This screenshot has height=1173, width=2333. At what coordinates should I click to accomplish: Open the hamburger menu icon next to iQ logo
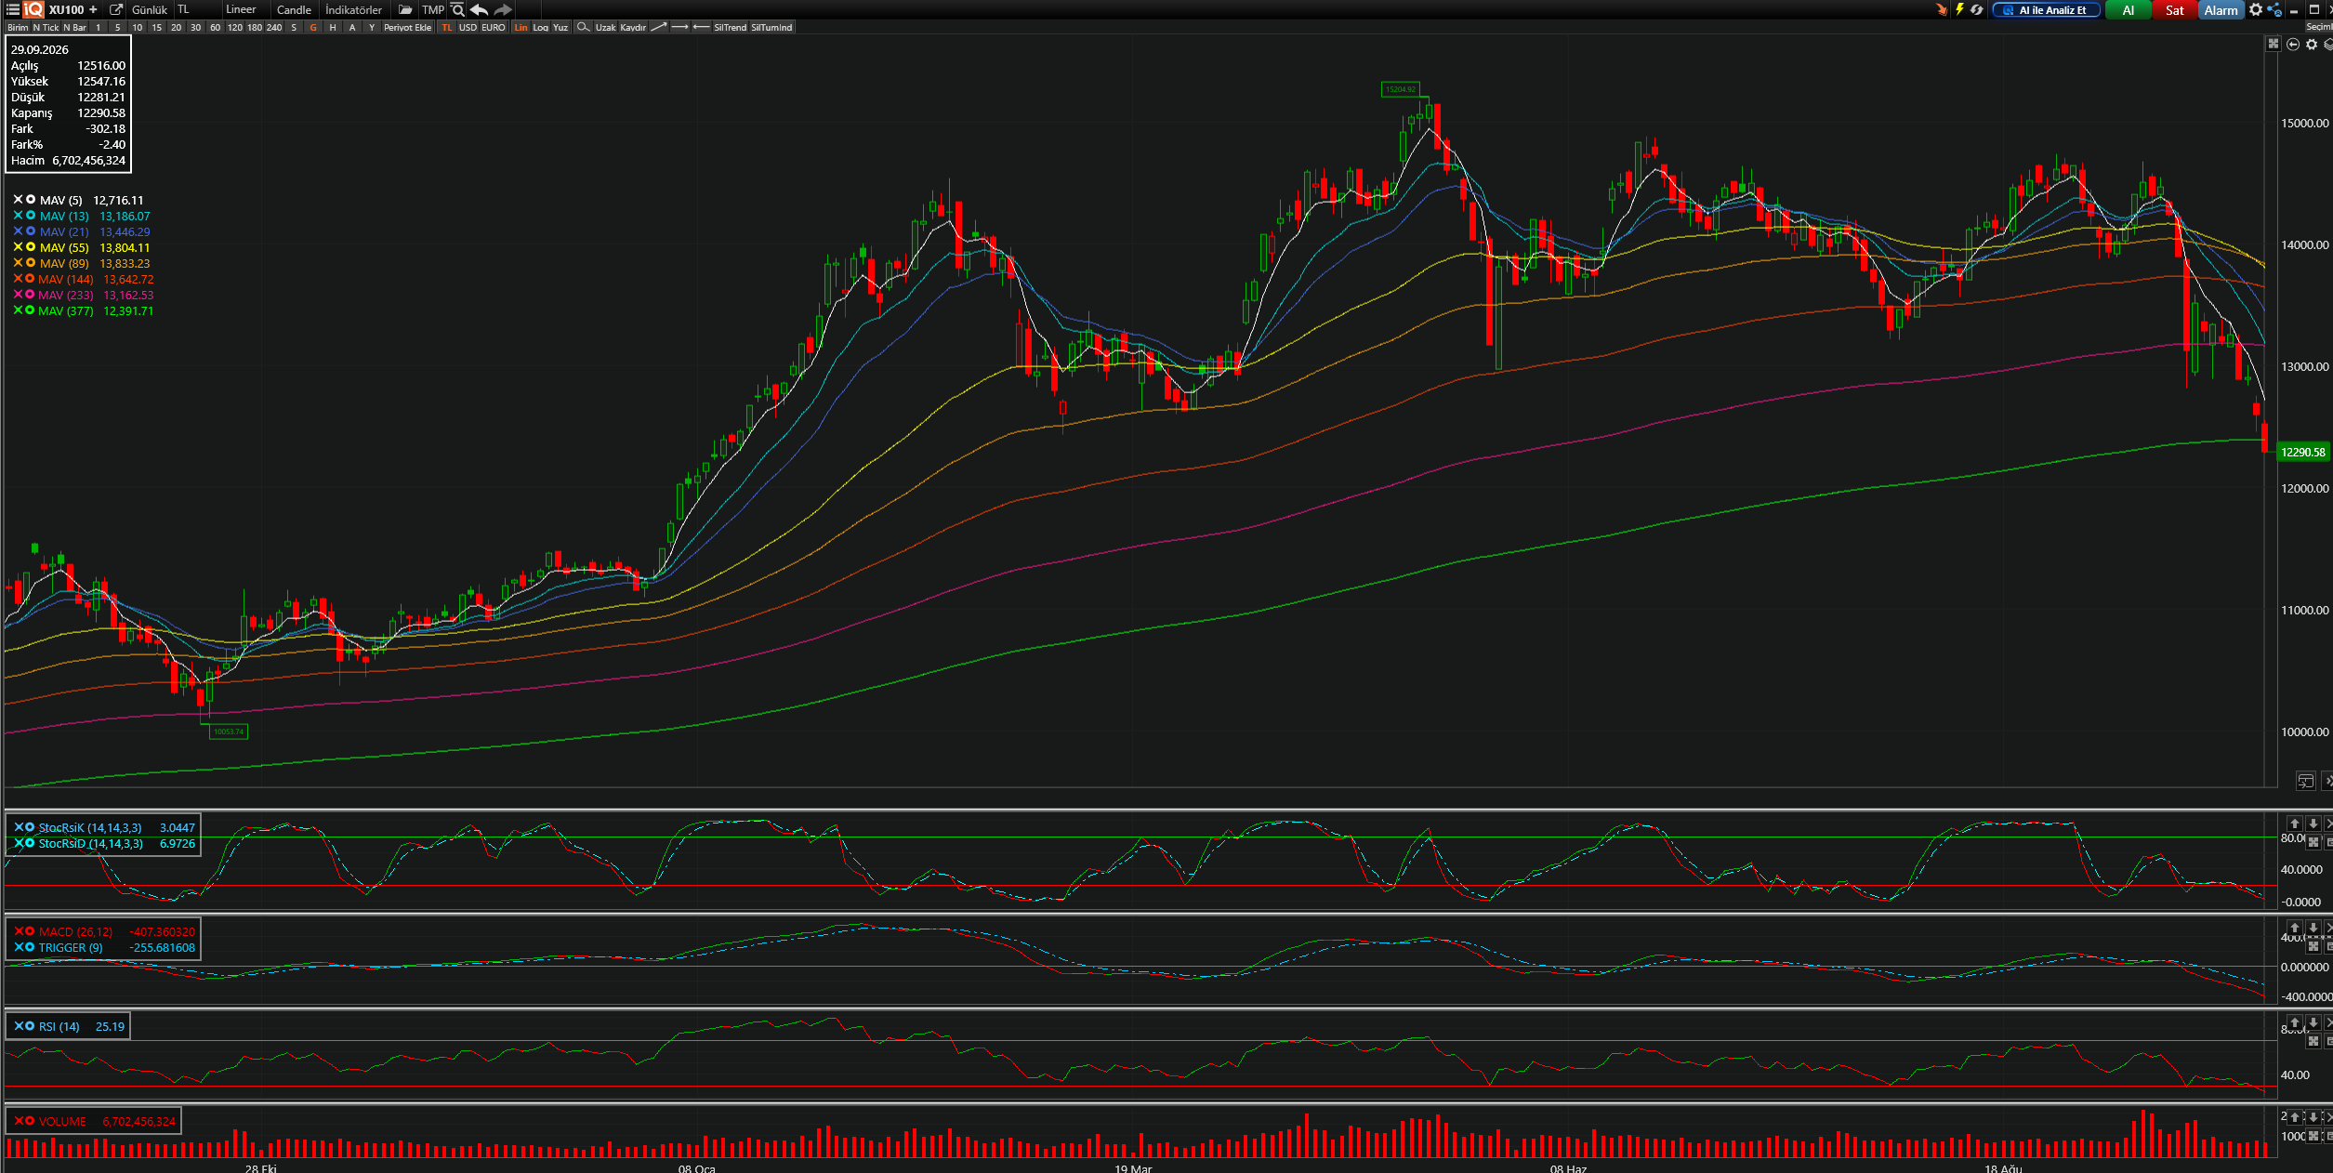[x=12, y=9]
